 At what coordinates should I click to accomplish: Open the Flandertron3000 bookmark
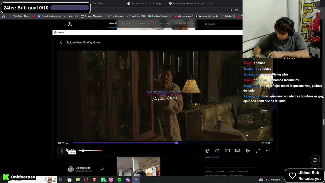136,16
